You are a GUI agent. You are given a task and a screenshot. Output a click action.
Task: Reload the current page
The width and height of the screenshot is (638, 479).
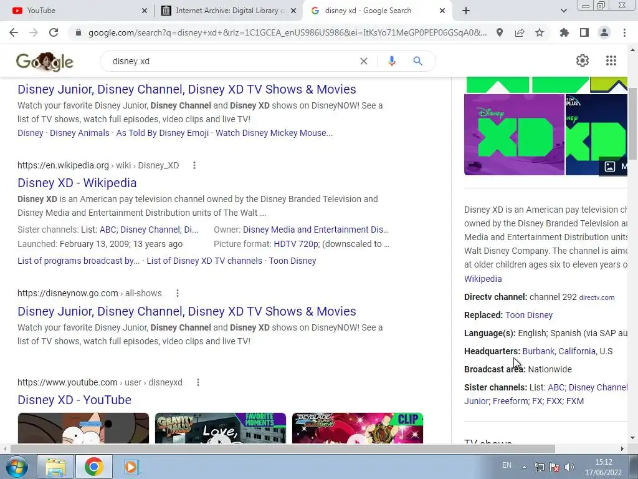click(x=54, y=32)
